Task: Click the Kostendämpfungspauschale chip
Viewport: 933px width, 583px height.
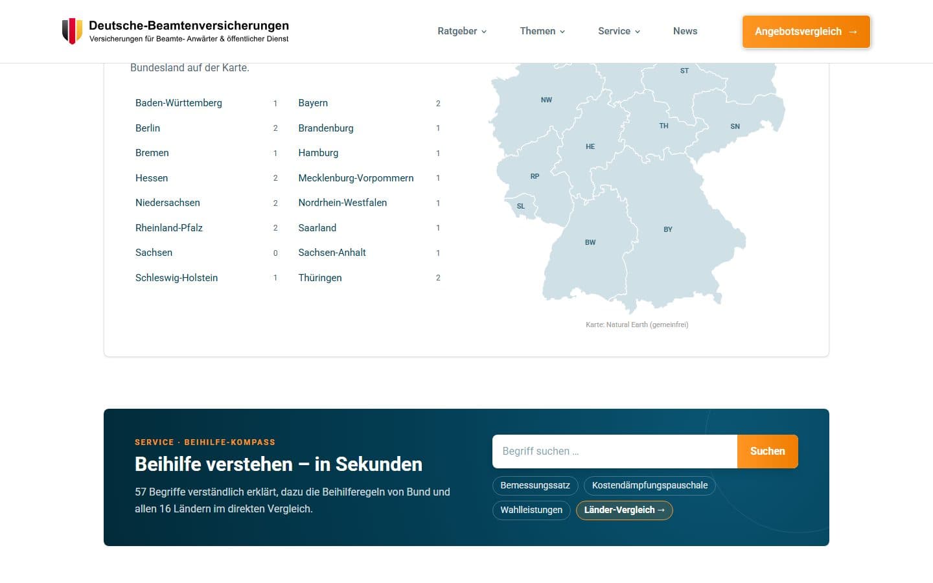Action: coord(650,485)
